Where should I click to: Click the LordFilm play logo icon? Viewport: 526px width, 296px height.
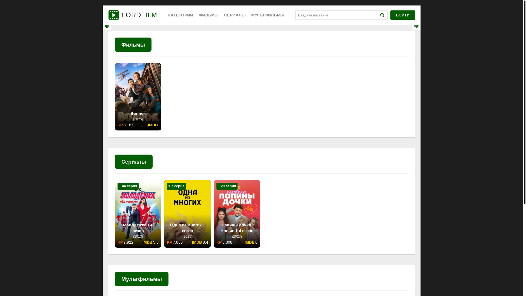(x=114, y=15)
